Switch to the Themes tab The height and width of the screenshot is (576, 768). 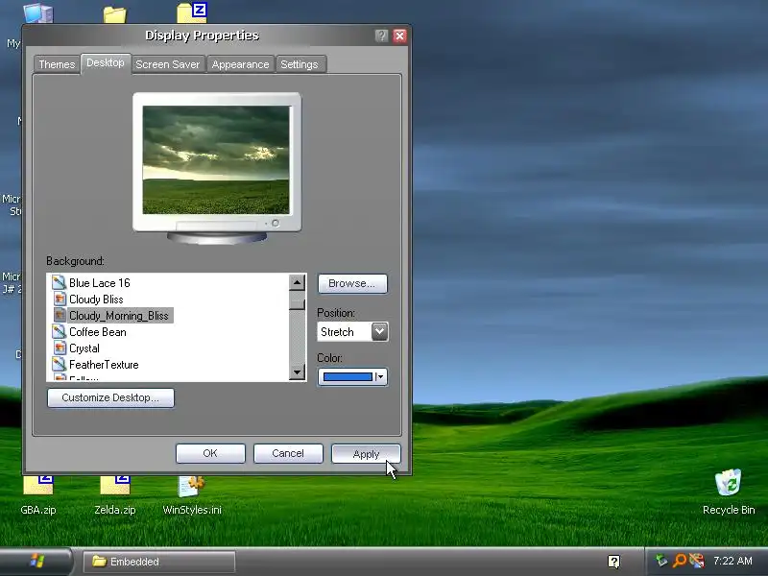(x=57, y=64)
